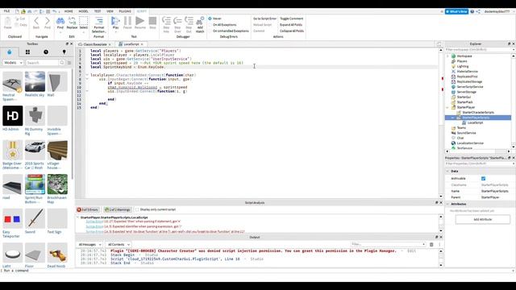Click the Output panel more options icon
The height and width of the screenshot is (290, 516).
(x=439, y=244)
